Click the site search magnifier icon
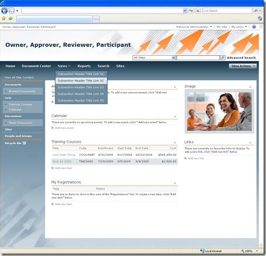The height and width of the screenshot is (256, 266). [x=223, y=58]
